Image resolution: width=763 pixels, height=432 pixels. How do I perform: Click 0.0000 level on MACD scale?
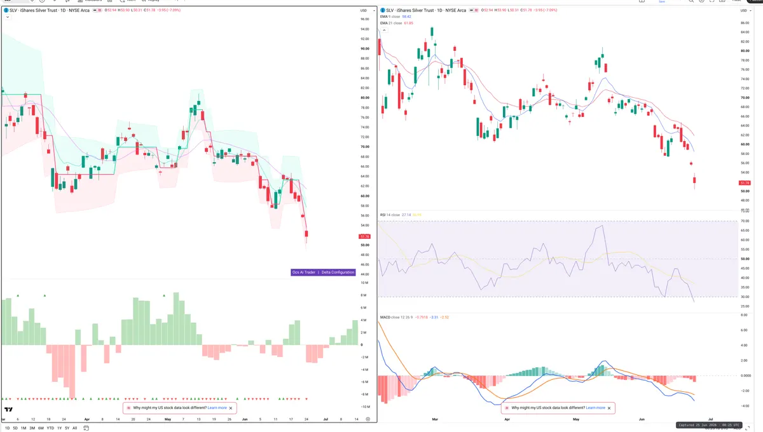[x=746, y=375]
